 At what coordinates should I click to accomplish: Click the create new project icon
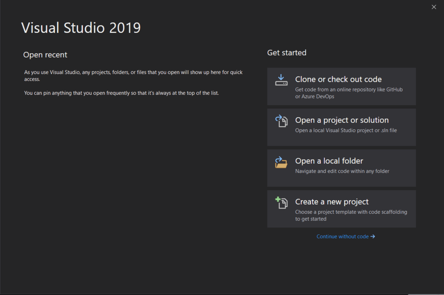pyautogui.click(x=281, y=202)
